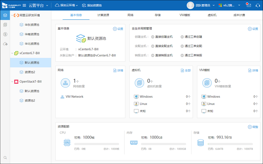This screenshot has width=263, height=164.
Task: Click the 存储 usage progress bar
Action: (230, 144)
